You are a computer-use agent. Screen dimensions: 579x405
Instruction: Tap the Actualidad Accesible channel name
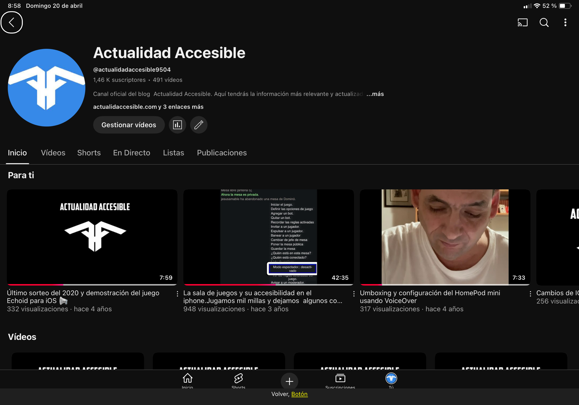click(x=169, y=53)
